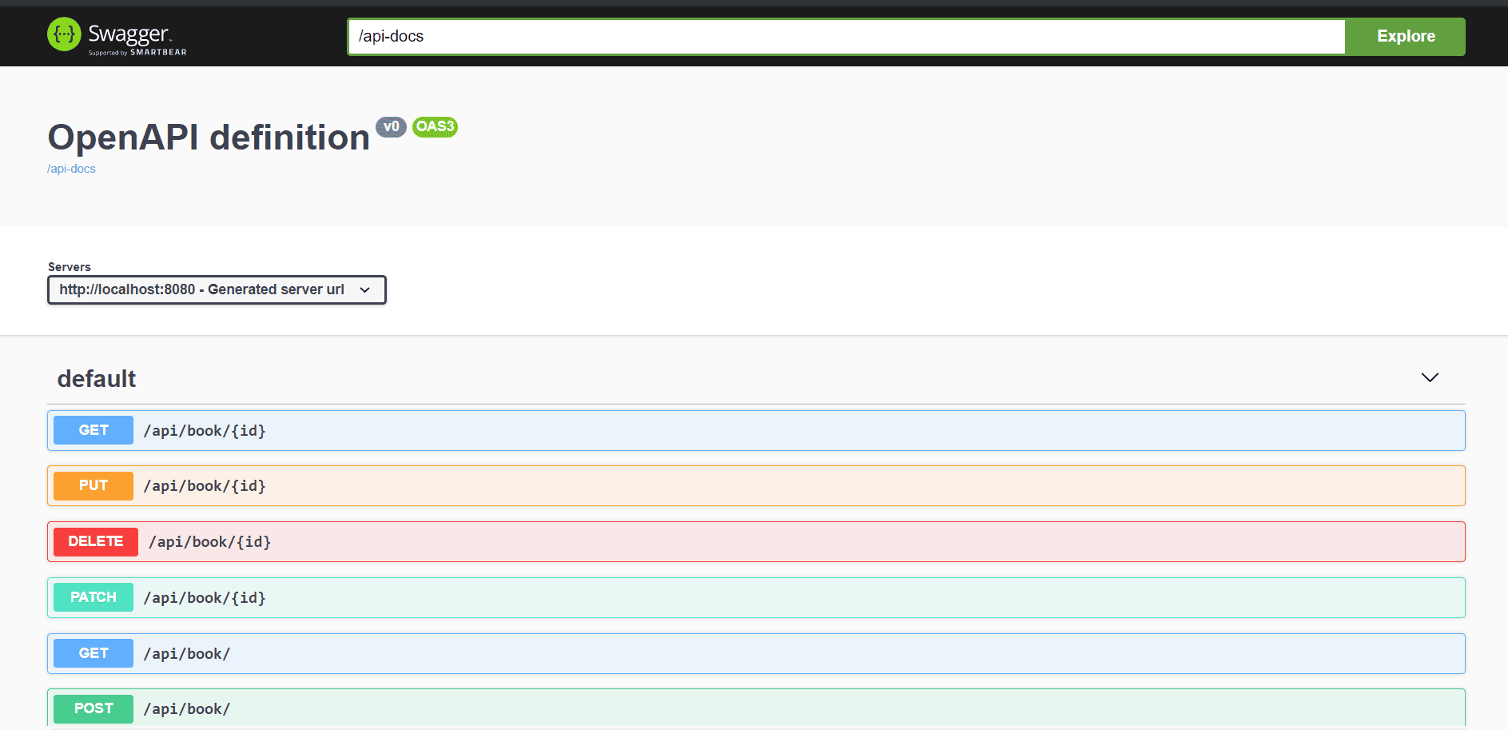Select the teal PATCH method badge
This screenshot has height=730, width=1508.
pos(93,597)
